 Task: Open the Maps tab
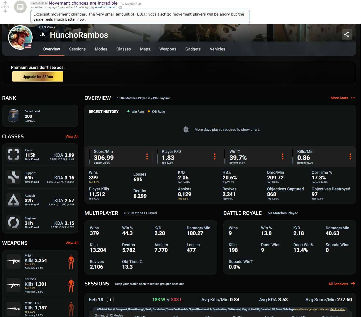(x=145, y=49)
